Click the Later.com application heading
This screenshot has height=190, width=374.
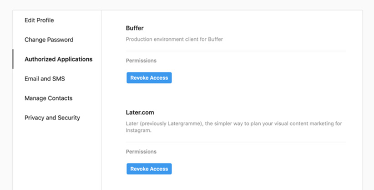coord(141,112)
